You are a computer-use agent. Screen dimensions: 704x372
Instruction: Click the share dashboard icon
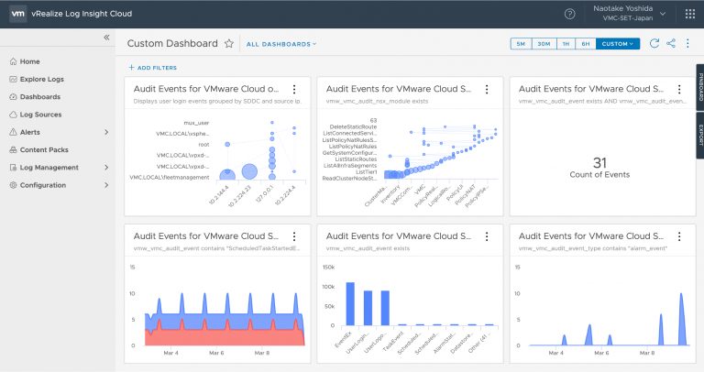(671, 44)
